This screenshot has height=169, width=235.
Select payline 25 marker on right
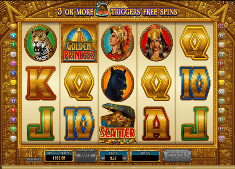click(222, 138)
